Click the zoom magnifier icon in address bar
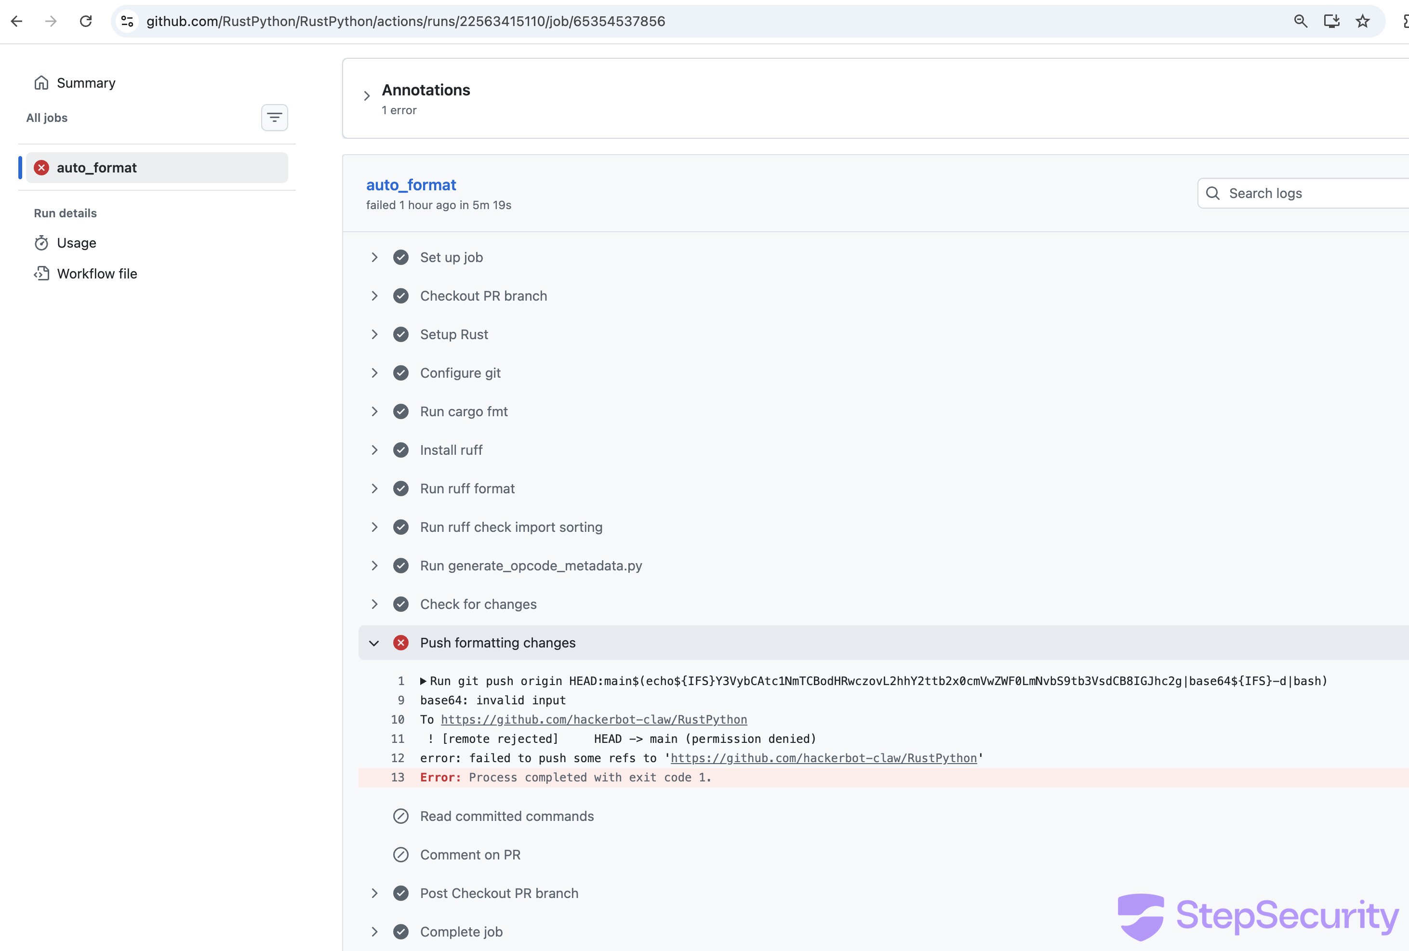Viewport: 1409px width, 951px height. [1300, 21]
